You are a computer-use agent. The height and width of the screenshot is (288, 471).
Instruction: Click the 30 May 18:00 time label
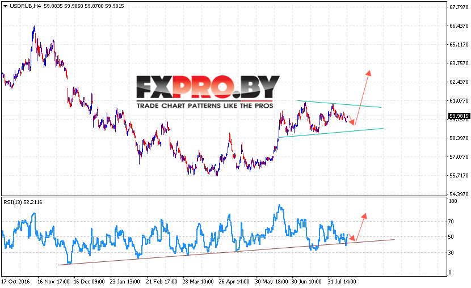(x=271, y=282)
